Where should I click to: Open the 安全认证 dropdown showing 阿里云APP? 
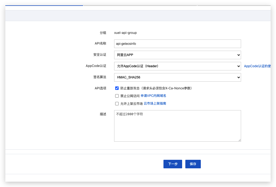click(x=177, y=55)
